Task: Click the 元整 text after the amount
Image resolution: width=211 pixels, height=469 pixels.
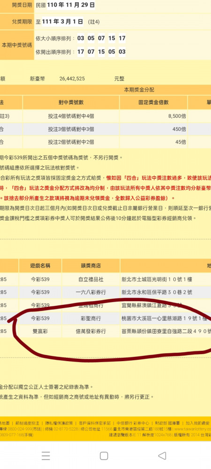Action: click(x=119, y=79)
